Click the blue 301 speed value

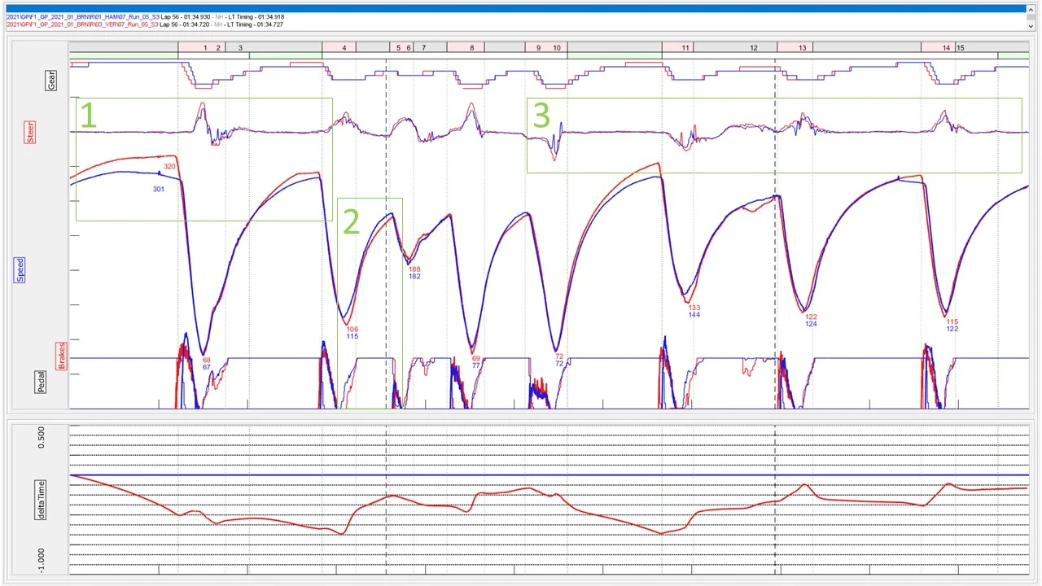click(159, 190)
